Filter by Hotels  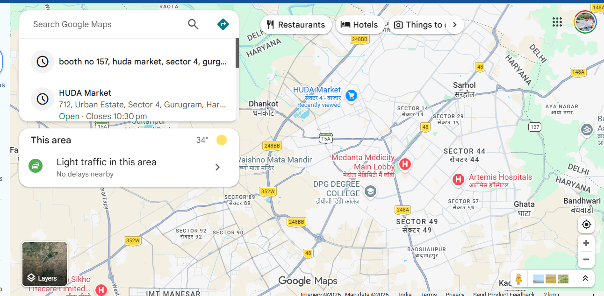(360, 25)
